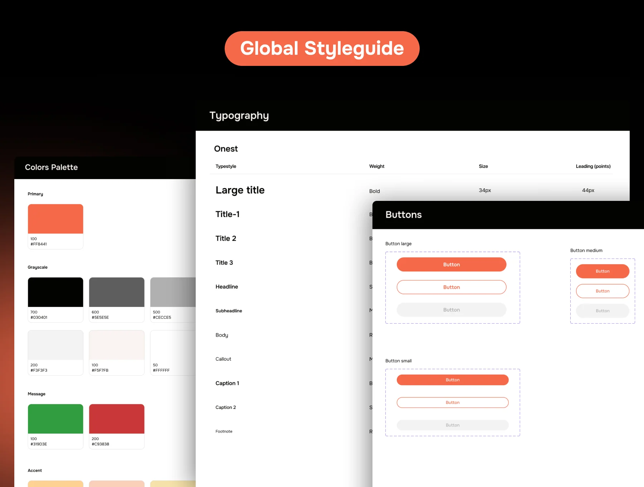This screenshot has height=487, width=644.
Task: Select the Large title typestyle row
Action: click(x=240, y=190)
